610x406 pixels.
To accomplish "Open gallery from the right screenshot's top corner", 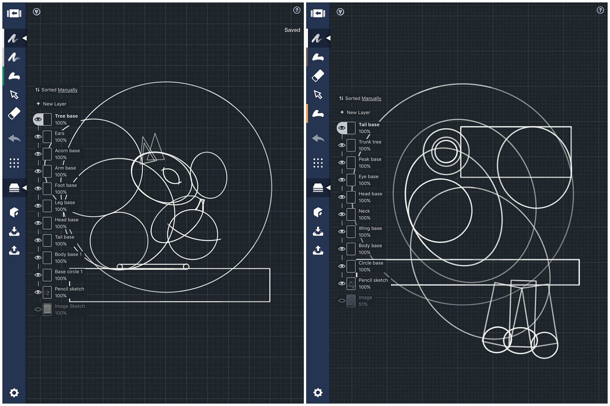I will pyautogui.click(x=318, y=13).
